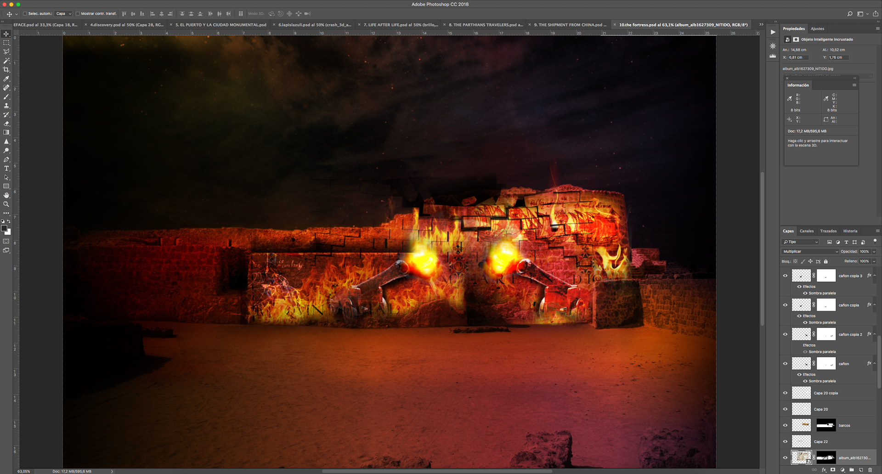The width and height of the screenshot is (882, 474).
Task: Open the Tipo layer filter dropdown
Action: 800,242
